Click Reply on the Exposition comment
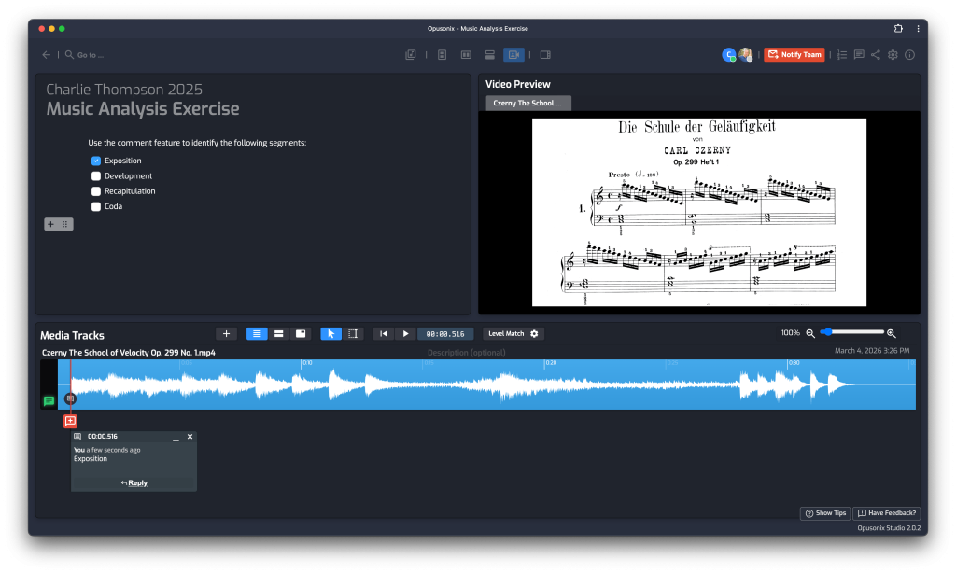 134,482
